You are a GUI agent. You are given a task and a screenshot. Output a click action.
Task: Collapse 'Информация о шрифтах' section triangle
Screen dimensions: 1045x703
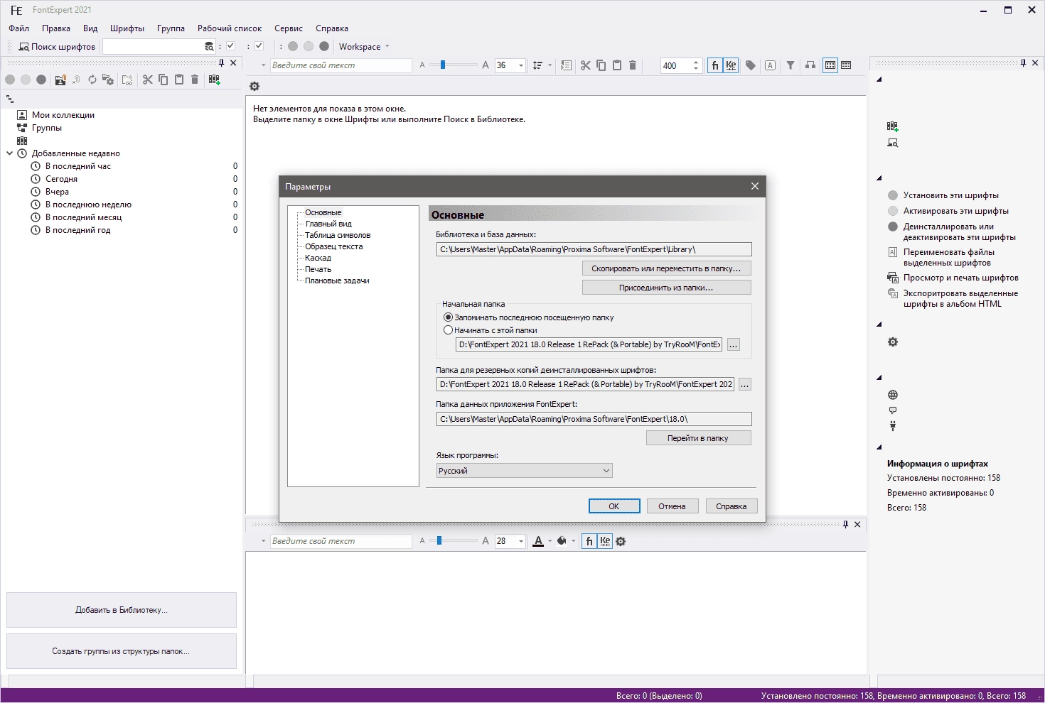click(x=879, y=447)
